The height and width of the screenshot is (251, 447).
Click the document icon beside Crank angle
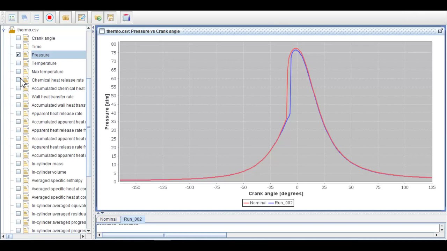pyautogui.click(x=26, y=38)
